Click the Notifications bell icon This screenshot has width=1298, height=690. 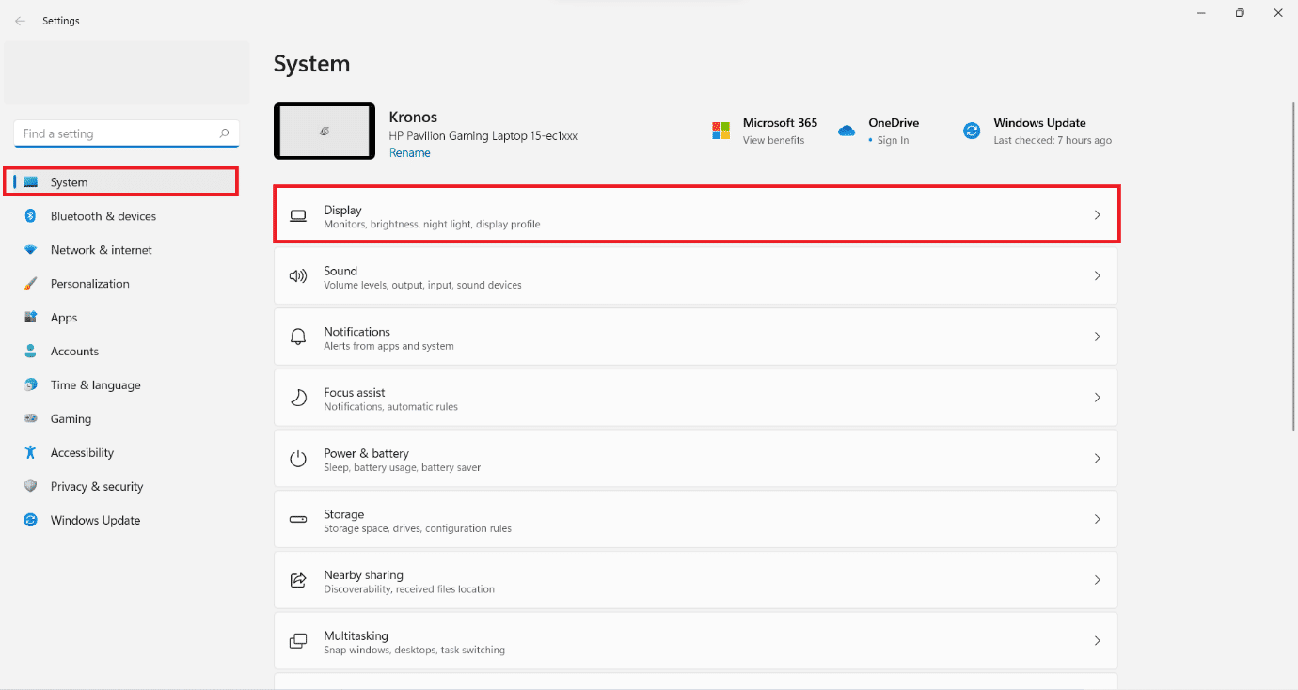pyautogui.click(x=297, y=337)
